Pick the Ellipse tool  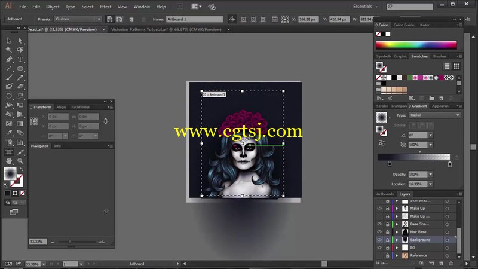point(20,69)
